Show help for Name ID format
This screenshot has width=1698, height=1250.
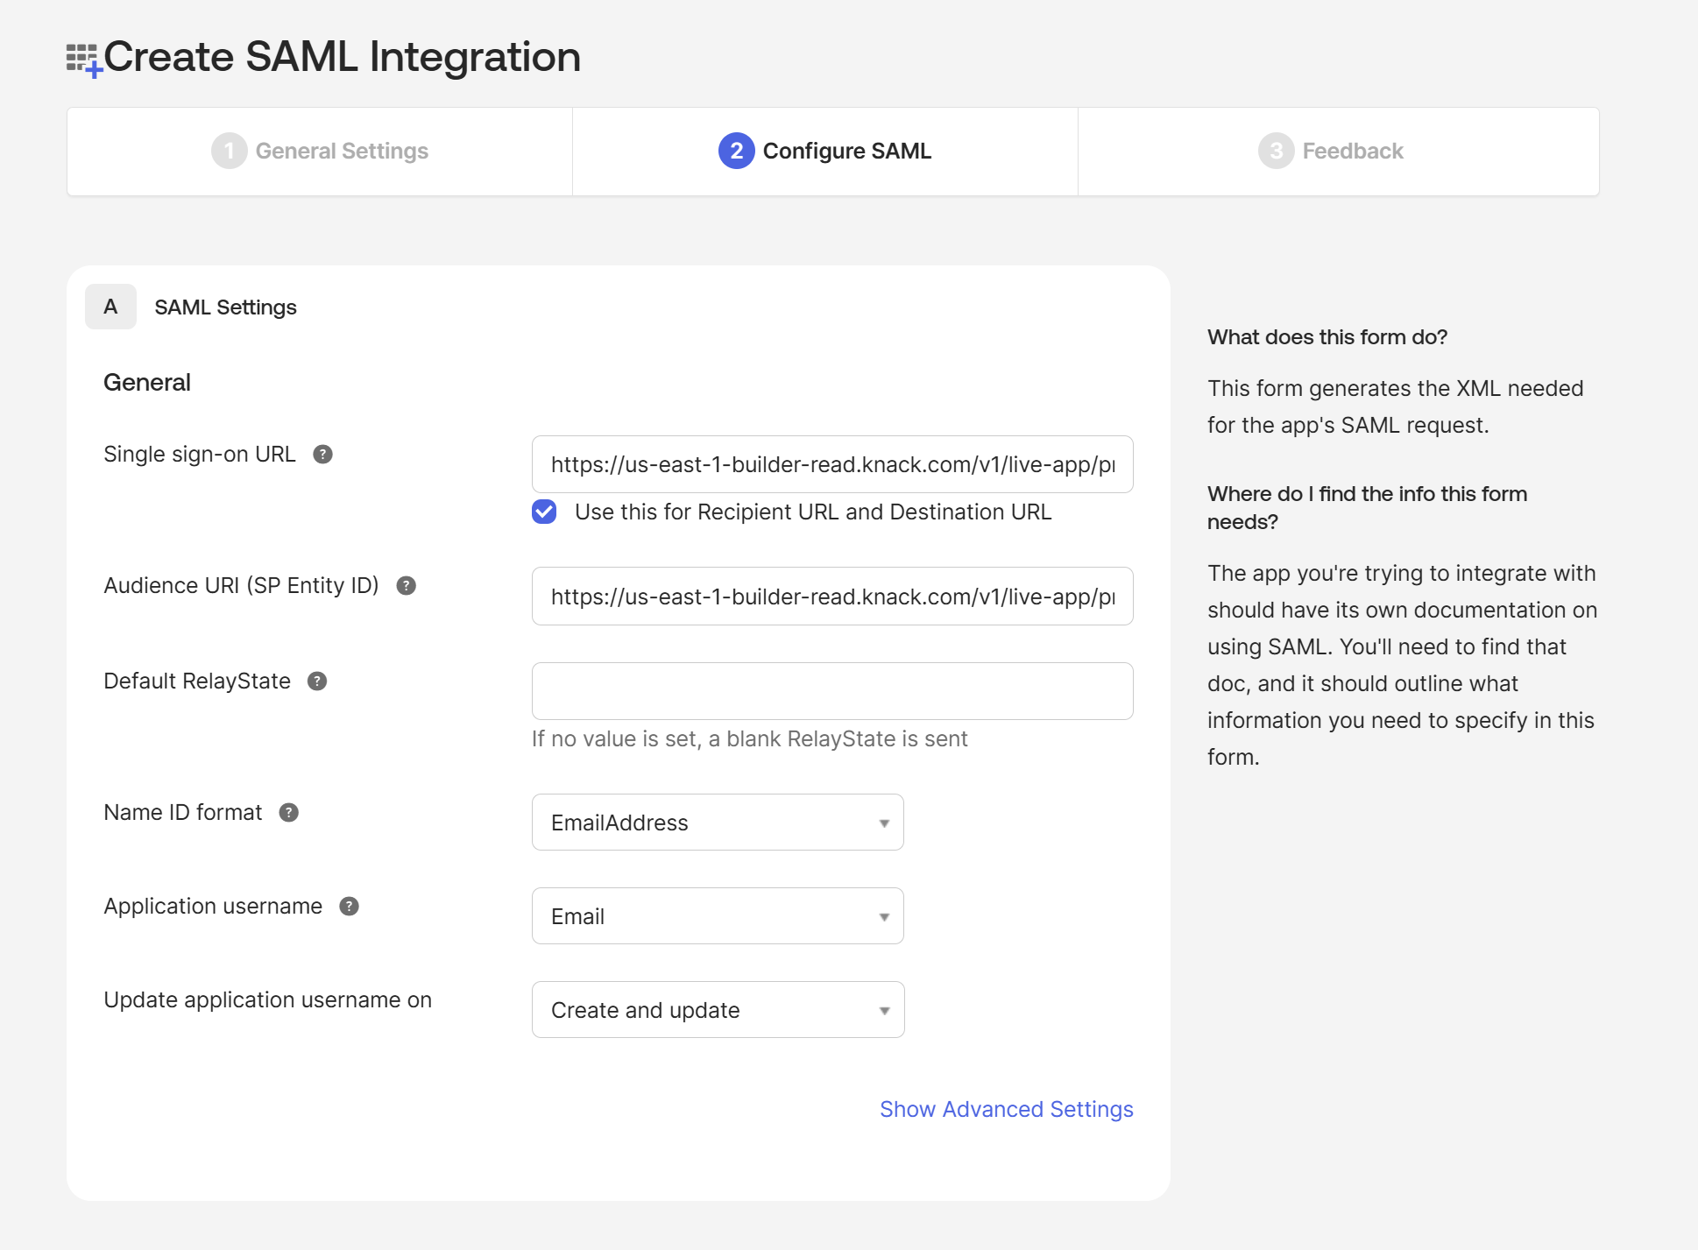[x=288, y=813]
